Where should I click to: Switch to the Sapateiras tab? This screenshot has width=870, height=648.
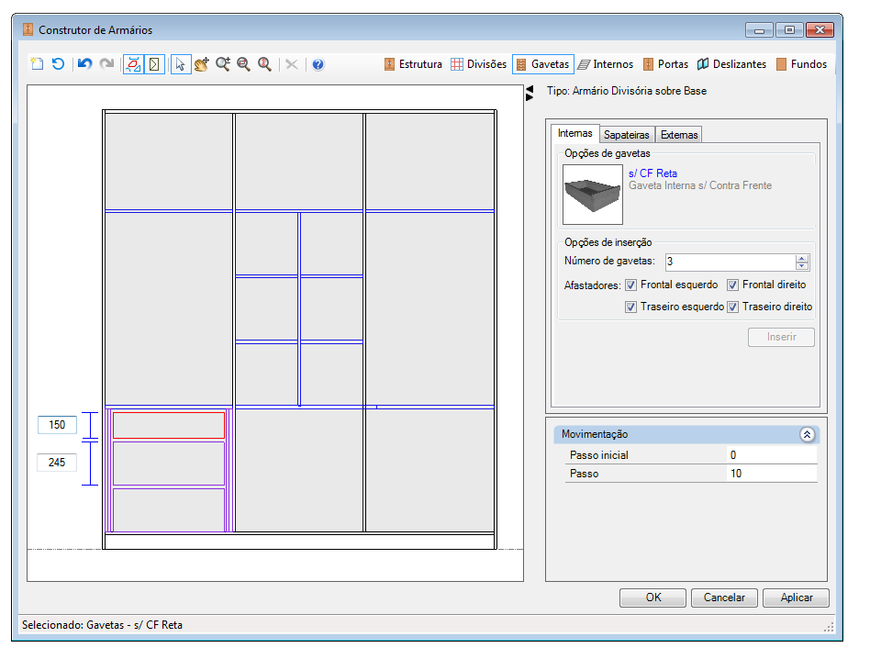627,135
